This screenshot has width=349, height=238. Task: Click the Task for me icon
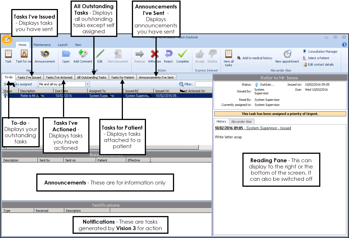click(24, 56)
